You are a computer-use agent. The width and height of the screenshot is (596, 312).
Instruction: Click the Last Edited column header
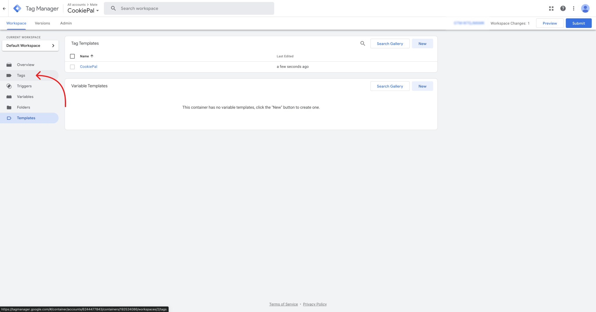[x=285, y=56]
